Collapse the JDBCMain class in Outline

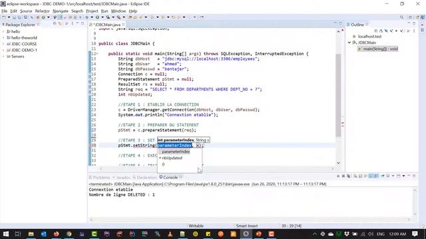pos(349,42)
